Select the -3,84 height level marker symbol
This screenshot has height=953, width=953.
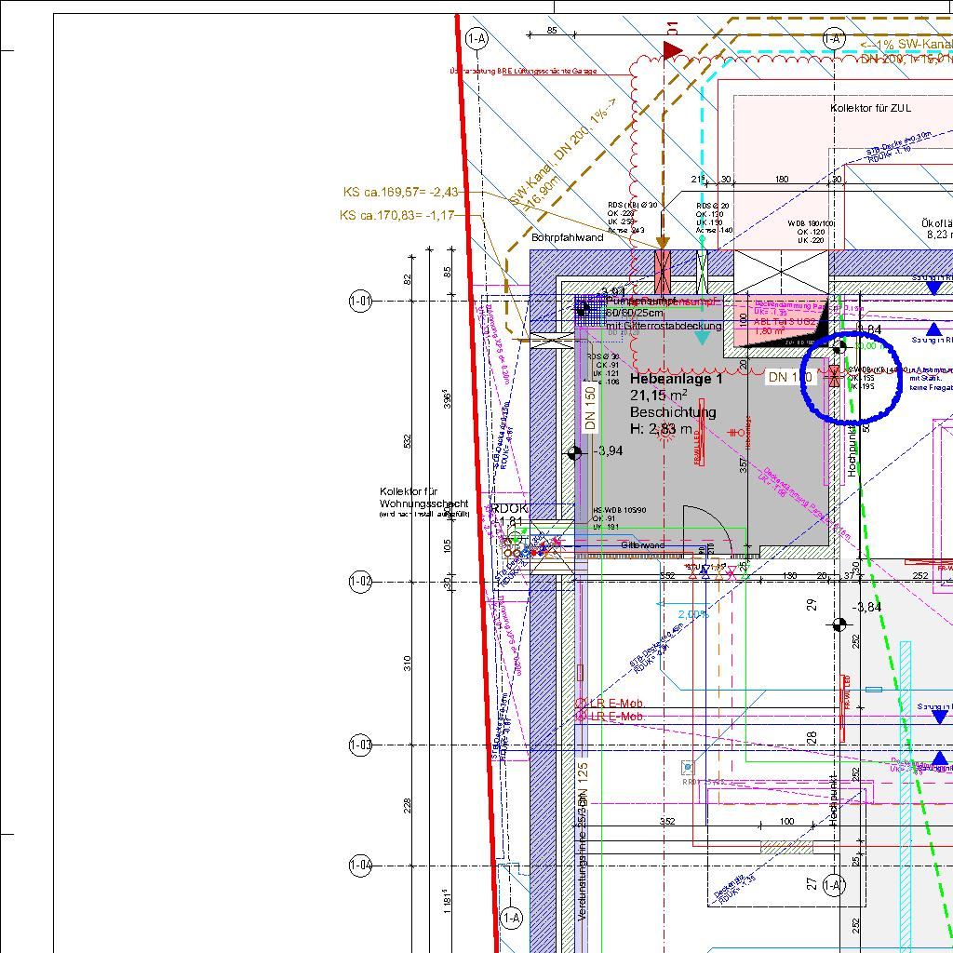click(841, 624)
